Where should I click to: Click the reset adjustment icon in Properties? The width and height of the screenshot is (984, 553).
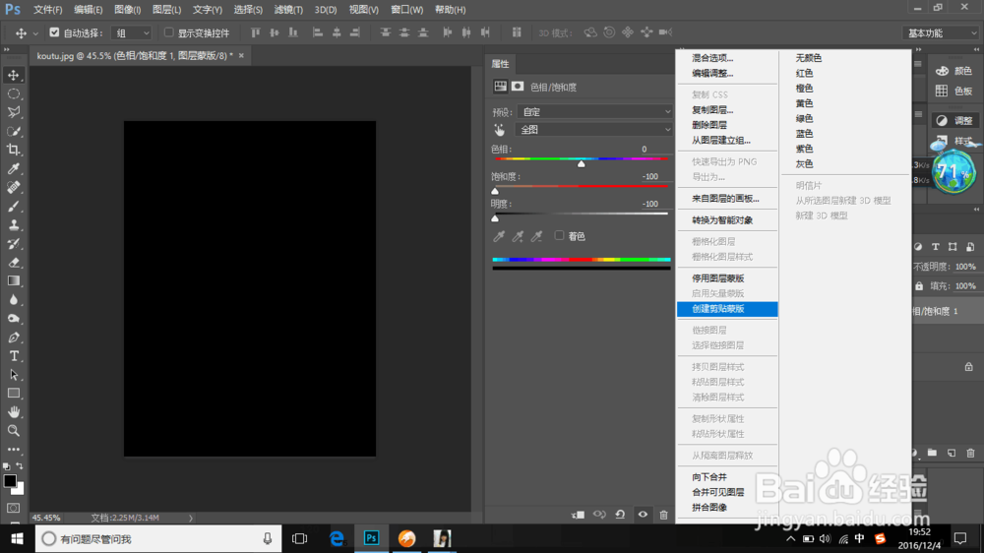tap(620, 515)
